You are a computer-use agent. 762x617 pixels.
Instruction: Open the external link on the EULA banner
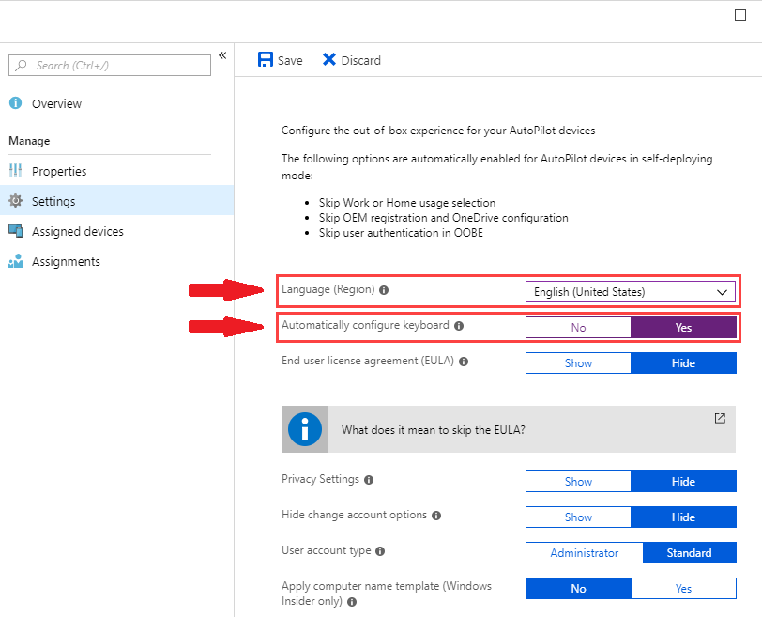[x=720, y=419]
